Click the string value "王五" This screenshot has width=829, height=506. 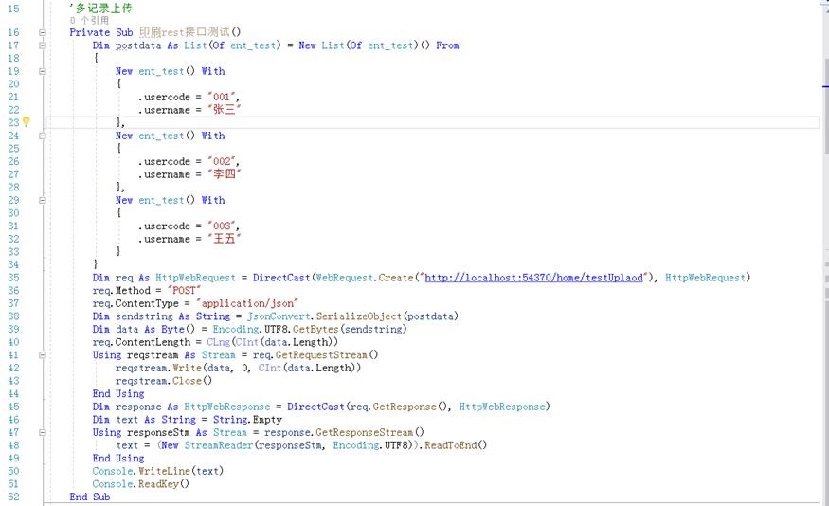pos(225,239)
